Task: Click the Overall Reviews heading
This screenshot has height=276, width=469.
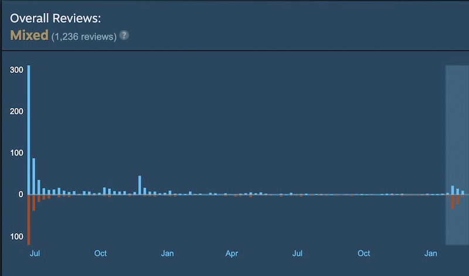Action: point(56,18)
